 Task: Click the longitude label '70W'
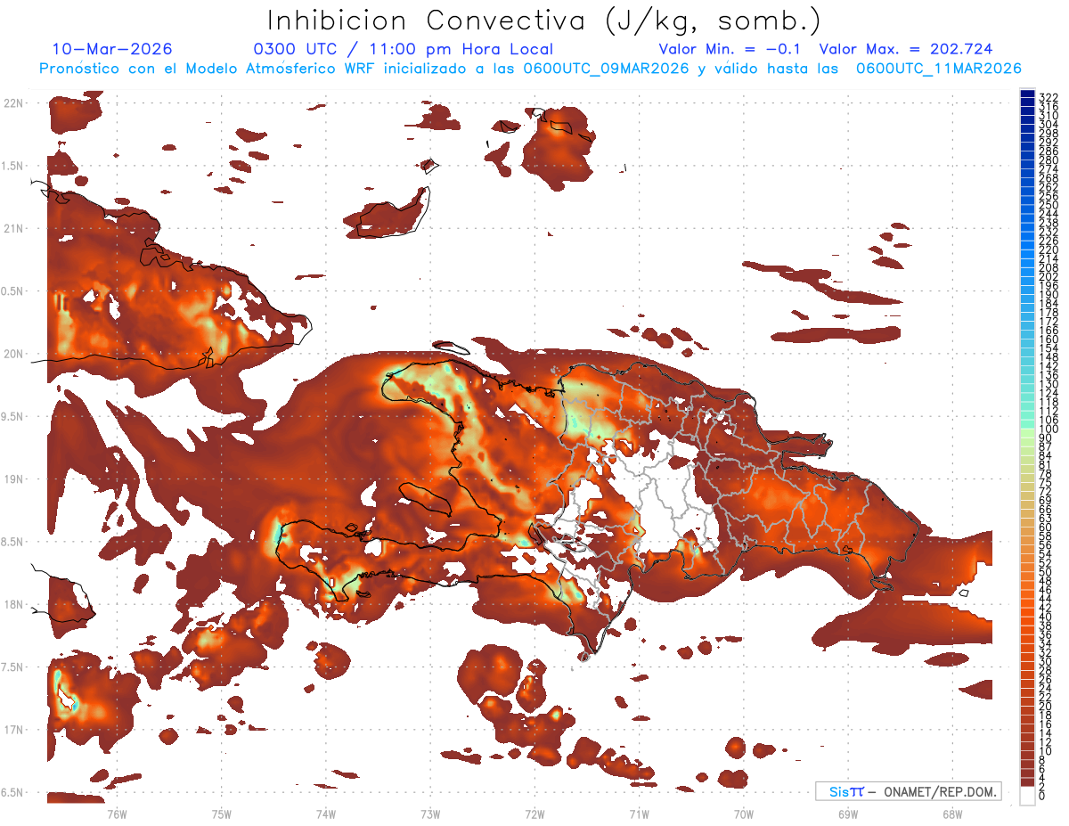click(x=743, y=814)
